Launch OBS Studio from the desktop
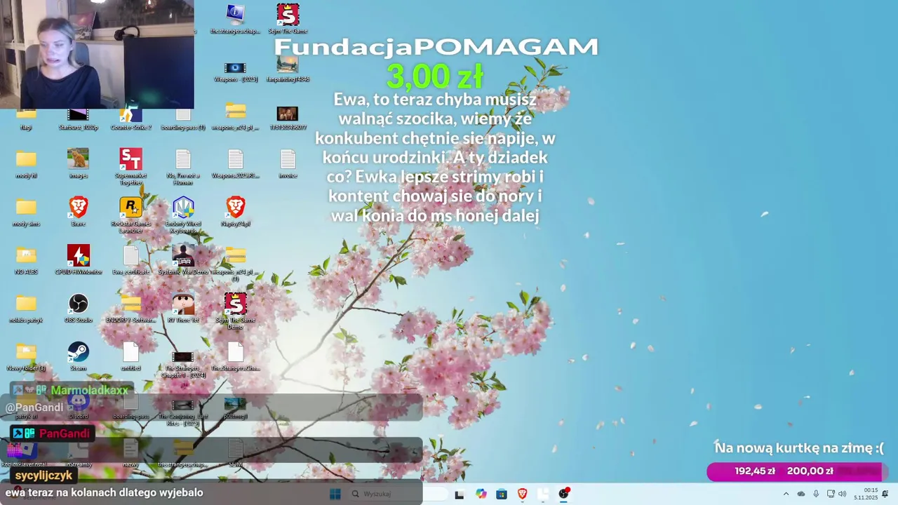This screenshot has width=898, height=505. click(x=78, y=307)
